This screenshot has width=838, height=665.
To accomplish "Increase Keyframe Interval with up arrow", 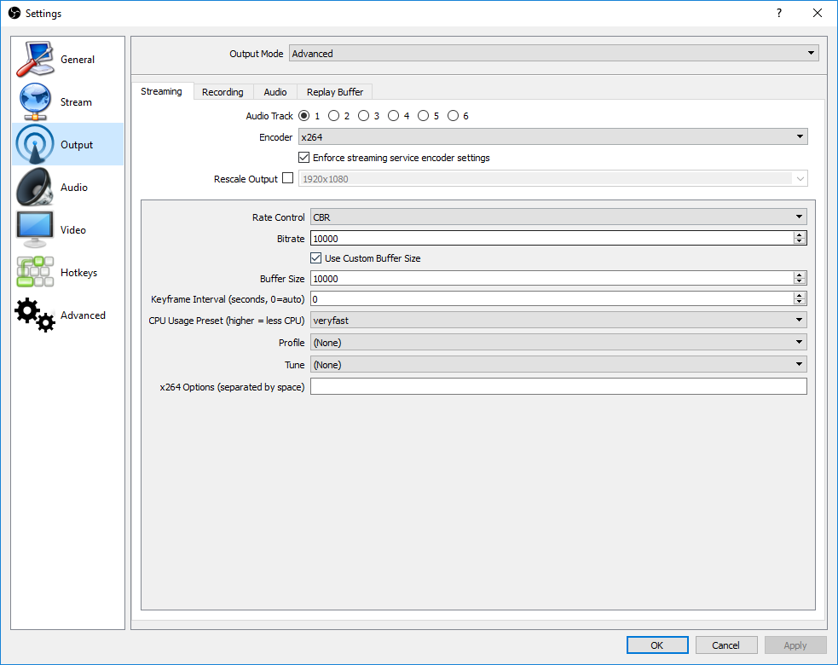I will (x=800, y=295).
